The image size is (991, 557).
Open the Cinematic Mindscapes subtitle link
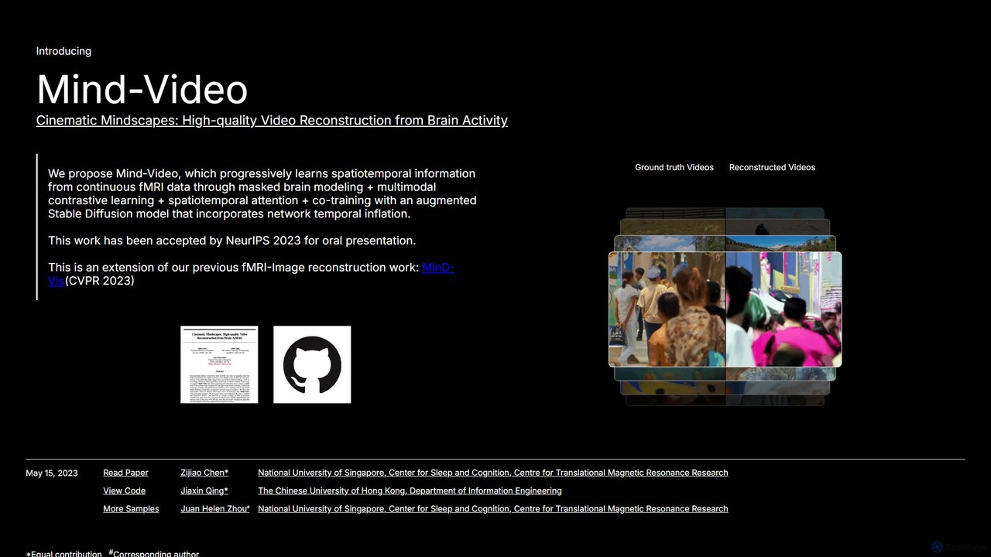[x=272, y=120]
